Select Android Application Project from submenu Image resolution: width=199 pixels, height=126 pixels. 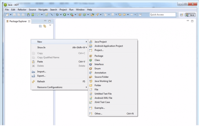pos(109,46)
